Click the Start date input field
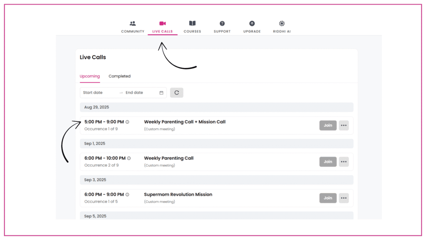Viewport: 426px width, 240px height. pos(99,92)
